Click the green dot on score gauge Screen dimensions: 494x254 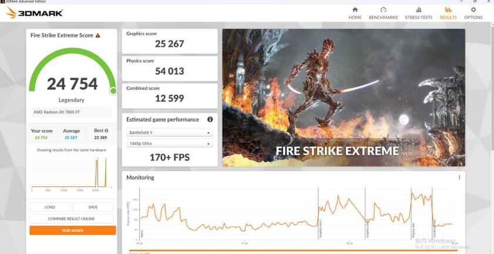tap(113, 91)
